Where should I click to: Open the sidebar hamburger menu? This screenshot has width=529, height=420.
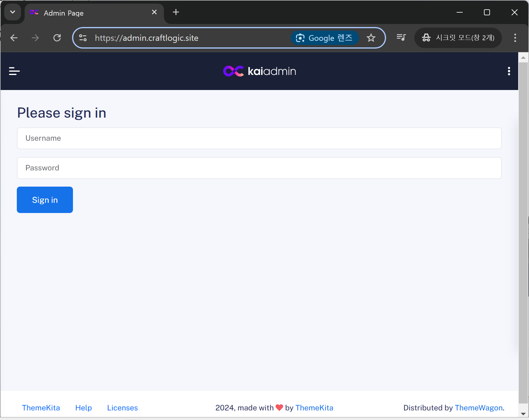point(14,71)
